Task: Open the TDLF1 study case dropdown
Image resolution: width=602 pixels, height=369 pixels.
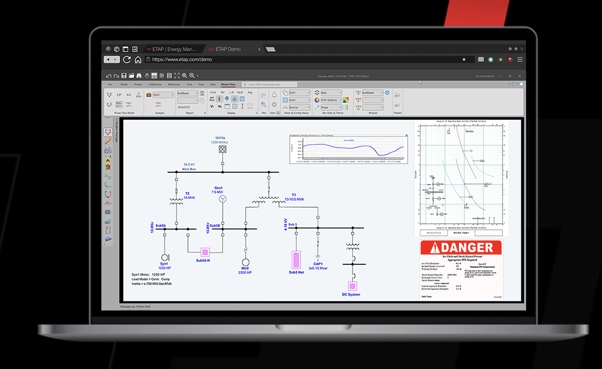Action: point(163,94)
